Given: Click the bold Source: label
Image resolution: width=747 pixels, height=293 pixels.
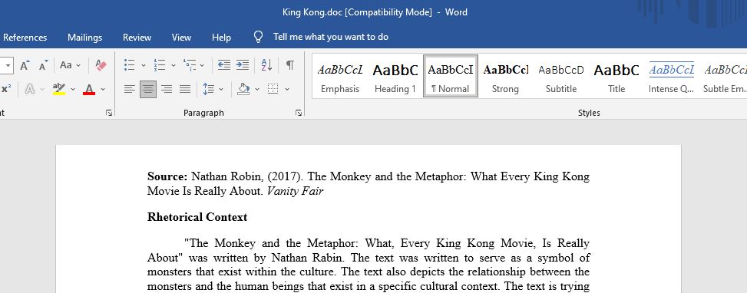Looking at the screenshot, I should [167, 177].
